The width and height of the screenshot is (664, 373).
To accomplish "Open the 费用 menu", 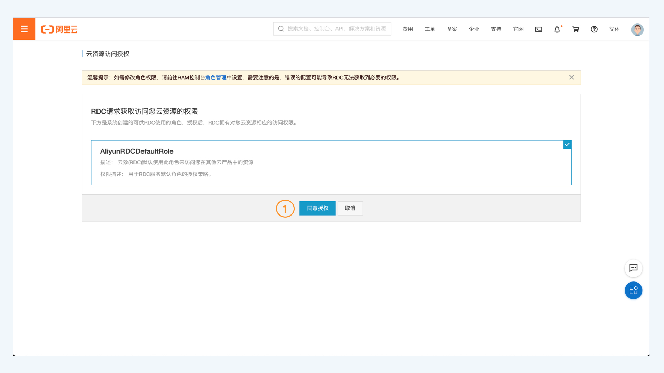I will (x=407, y=29).
